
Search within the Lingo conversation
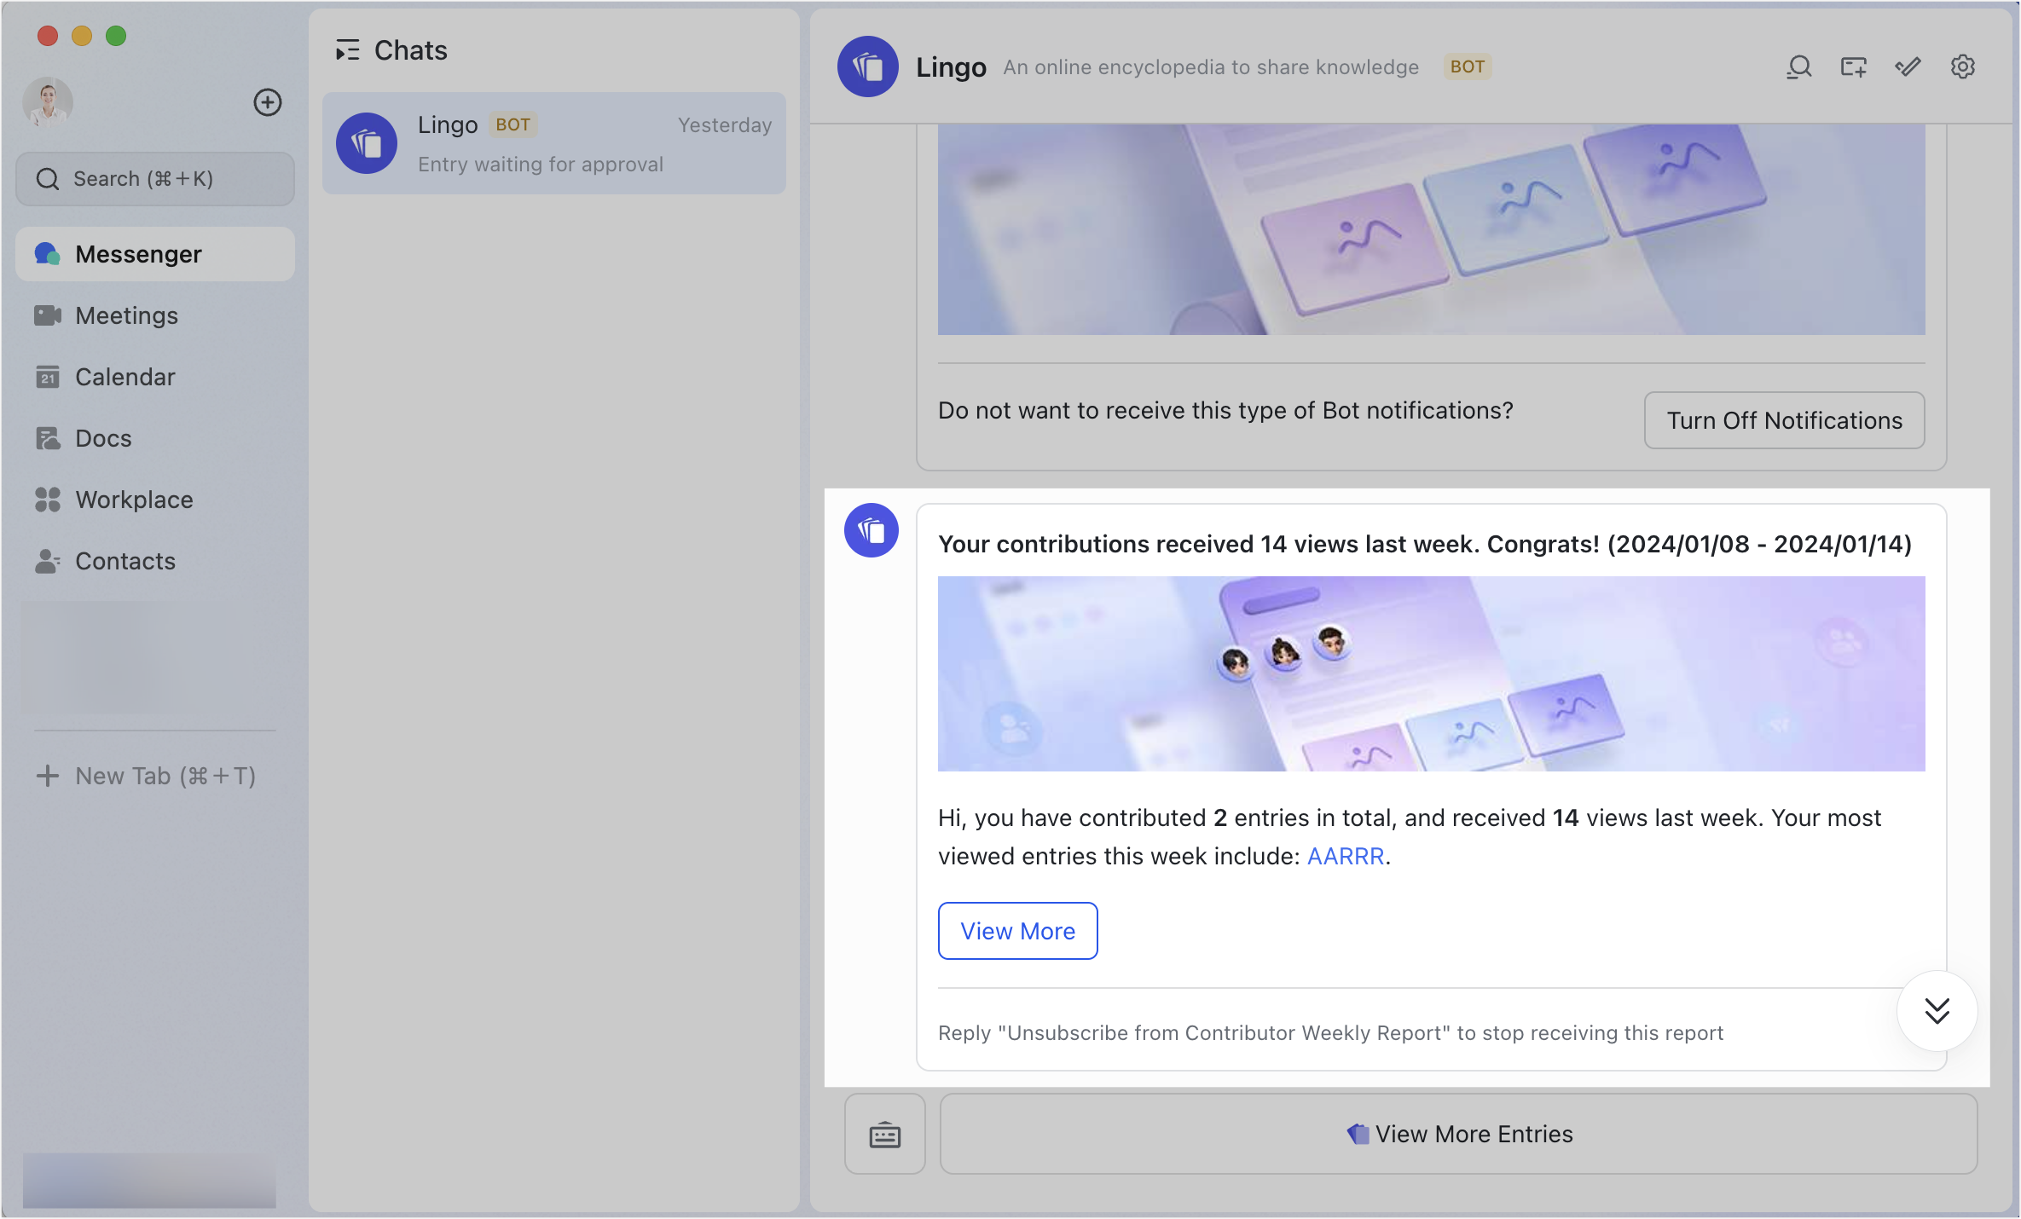pyautogui.click(x=1798, y=66)
